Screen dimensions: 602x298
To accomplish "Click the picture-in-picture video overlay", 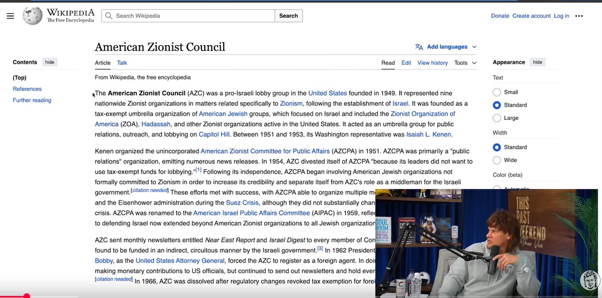I will click(486, 242).
